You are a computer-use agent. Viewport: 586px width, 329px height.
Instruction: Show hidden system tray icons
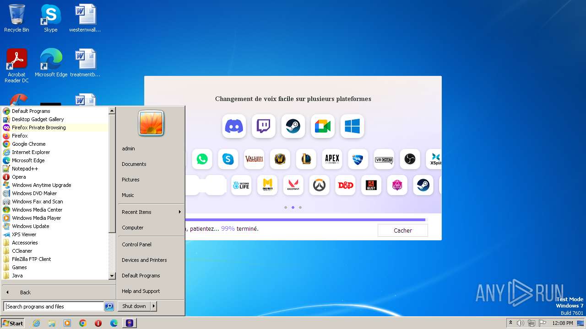point(510,323)
